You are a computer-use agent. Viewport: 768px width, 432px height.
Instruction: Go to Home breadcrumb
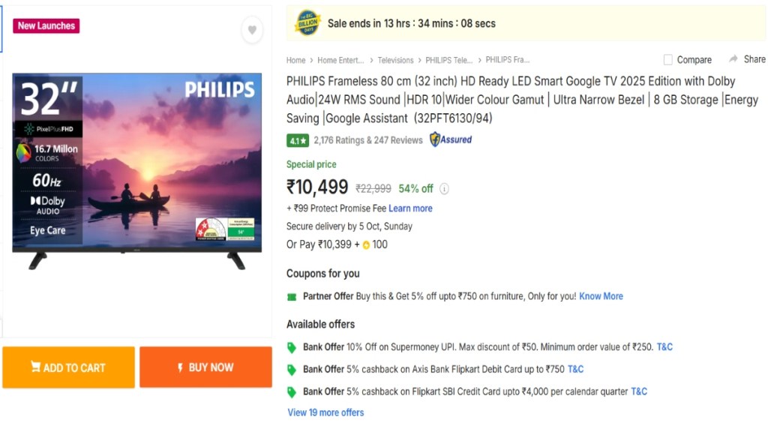[x=295, y=60]
